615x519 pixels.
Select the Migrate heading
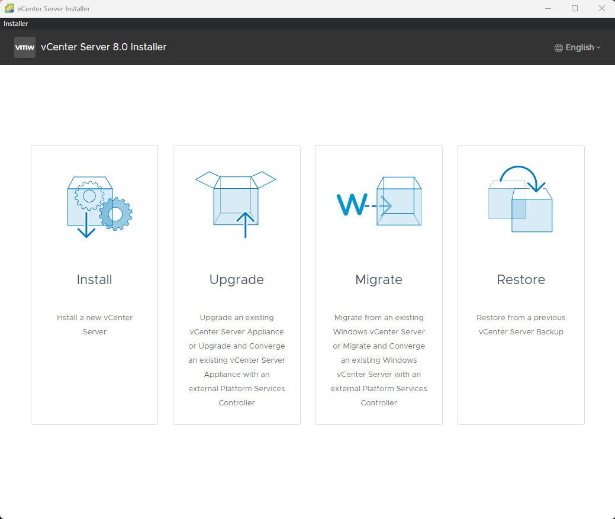(x=379, y=280)
